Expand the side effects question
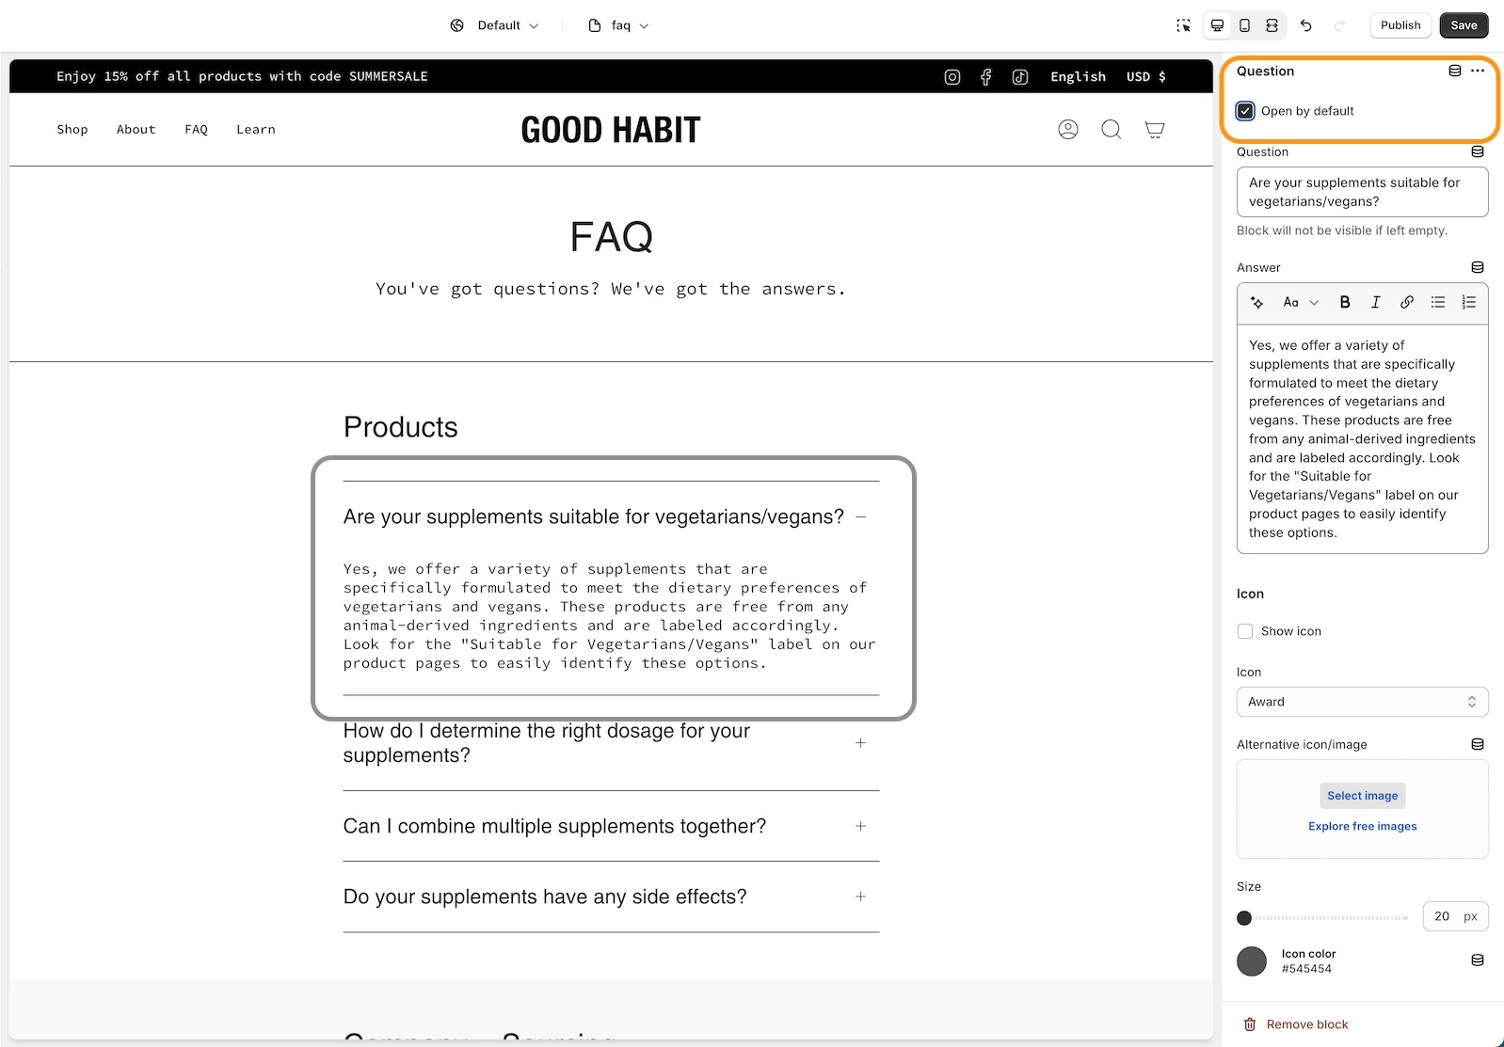 pyautogui.click(x=860, y=896)
